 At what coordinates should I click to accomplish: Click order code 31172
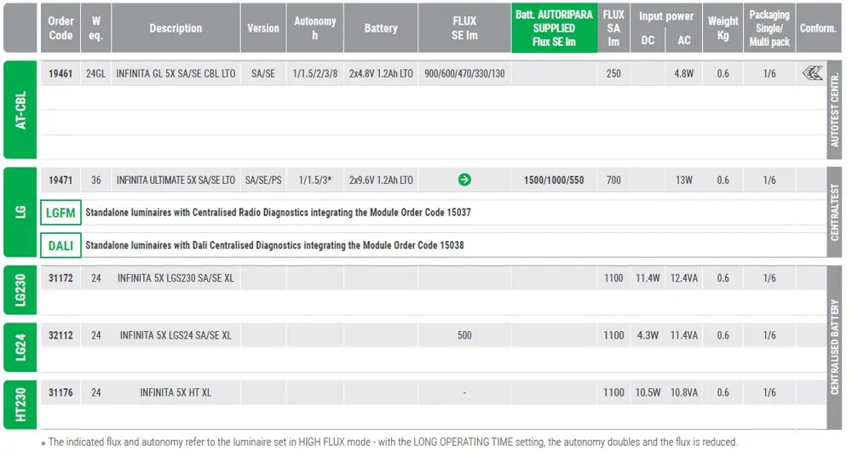60,278
